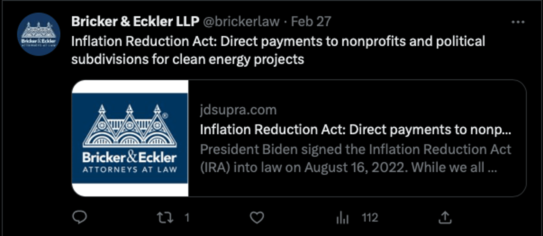
Task: Open the Bricker & Eckler card thumbnail image
Action: tap(130, 138)
